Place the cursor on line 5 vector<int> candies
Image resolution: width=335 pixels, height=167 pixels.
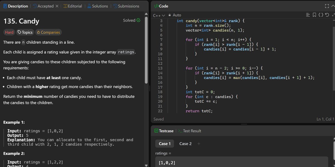point(215,30)
